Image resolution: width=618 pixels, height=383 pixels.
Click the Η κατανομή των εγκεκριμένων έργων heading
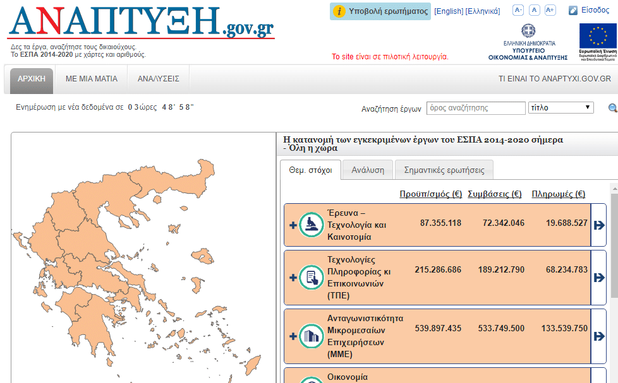423,144
